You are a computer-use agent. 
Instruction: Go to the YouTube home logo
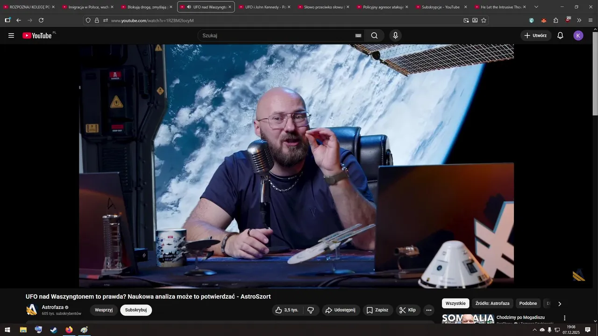37,35
